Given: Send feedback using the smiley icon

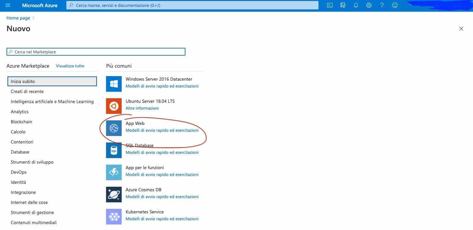Looking at the screenshot, I should 395,5.
